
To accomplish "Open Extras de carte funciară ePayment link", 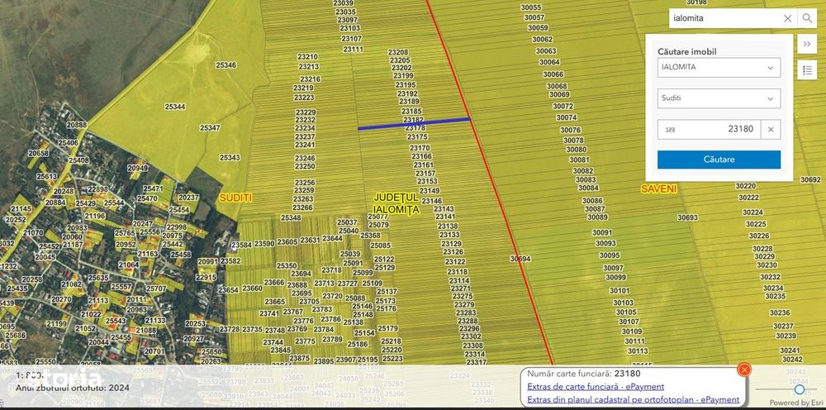I will click(x=596, y=387).
